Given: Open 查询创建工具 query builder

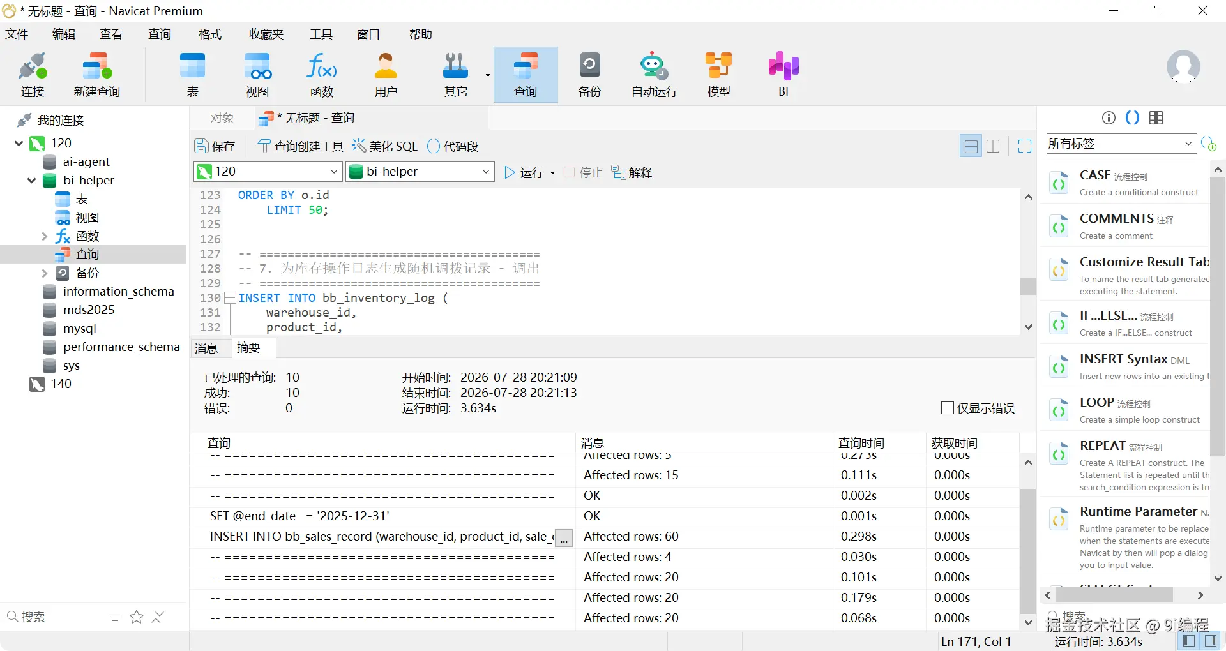Looking at the screenshot, I should (300, 146).
